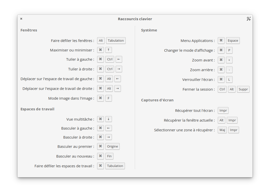Click the F key for Mode image dans l'image
Screen dimensions: 273x189
(x=108, y=98)
